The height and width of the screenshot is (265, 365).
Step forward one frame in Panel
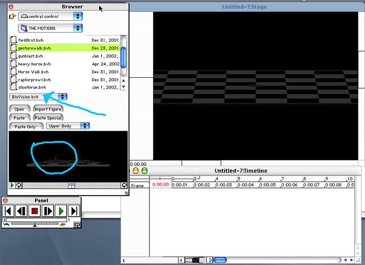(x=47, y=211)
